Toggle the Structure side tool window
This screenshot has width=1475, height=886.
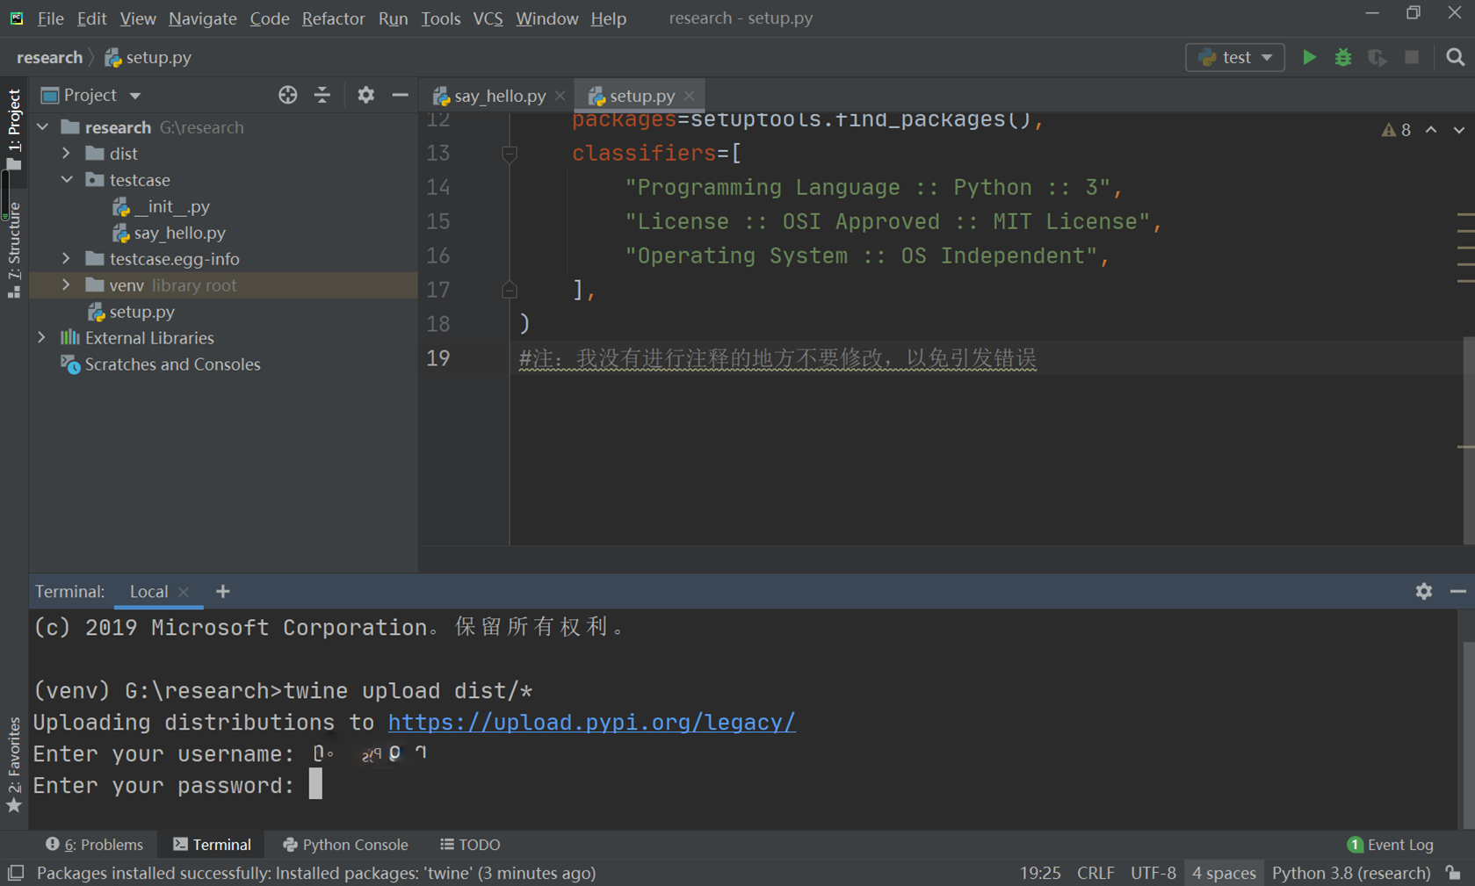pos(14,250)
